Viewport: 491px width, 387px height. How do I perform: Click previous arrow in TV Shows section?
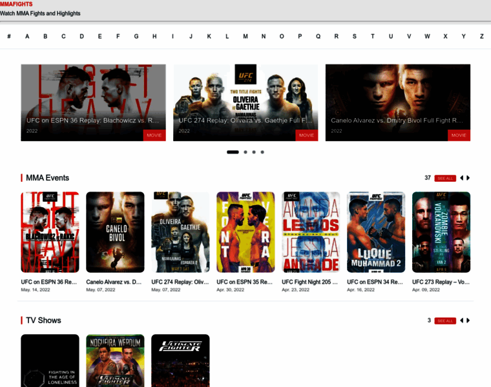pos(461,321)
